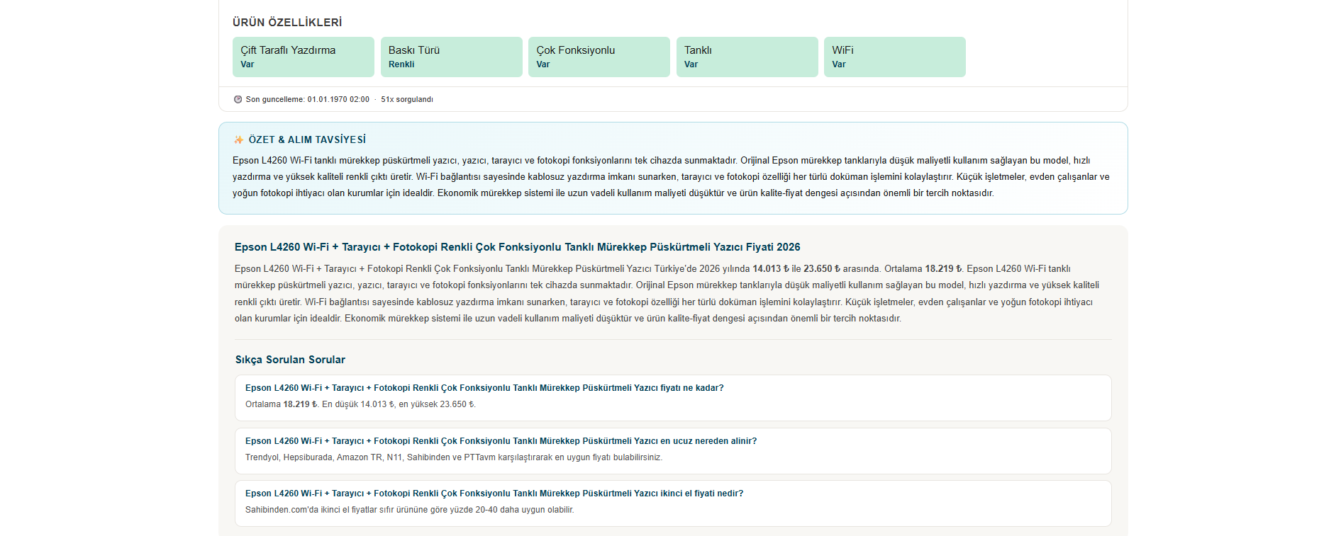Viewport: 1341px width, 536px height.
Task: Click the Ürün Özellikleri section heading
Action: (x=287, y=23)
